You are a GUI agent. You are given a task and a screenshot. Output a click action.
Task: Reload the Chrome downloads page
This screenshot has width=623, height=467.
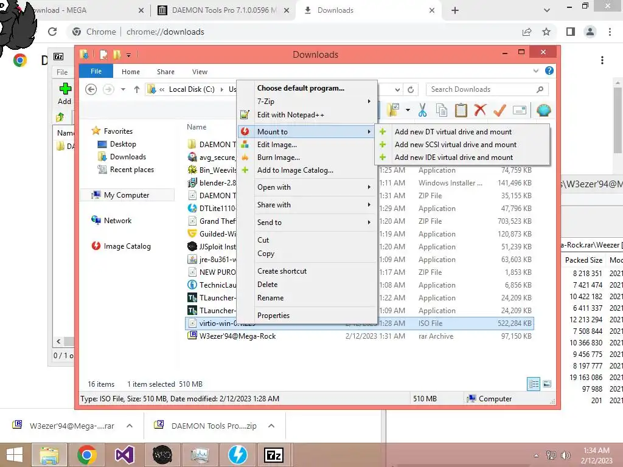(52, 32)
